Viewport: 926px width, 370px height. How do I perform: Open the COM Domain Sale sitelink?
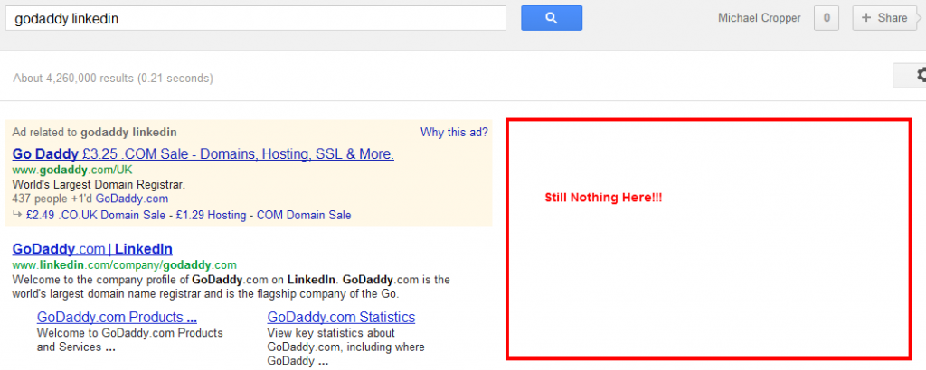[x=302, y=215]
